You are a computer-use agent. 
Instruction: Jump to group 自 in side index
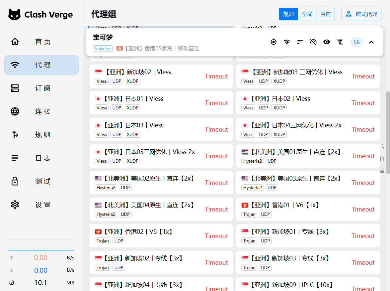click(382, 158)
